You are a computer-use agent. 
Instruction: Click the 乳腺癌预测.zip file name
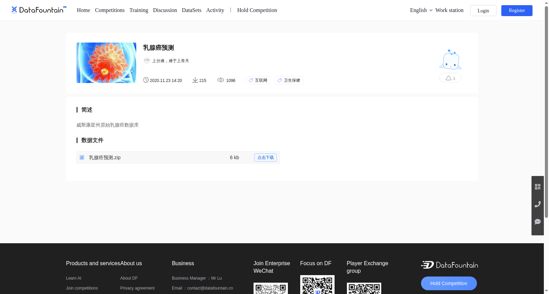click(x=105, y=157)
